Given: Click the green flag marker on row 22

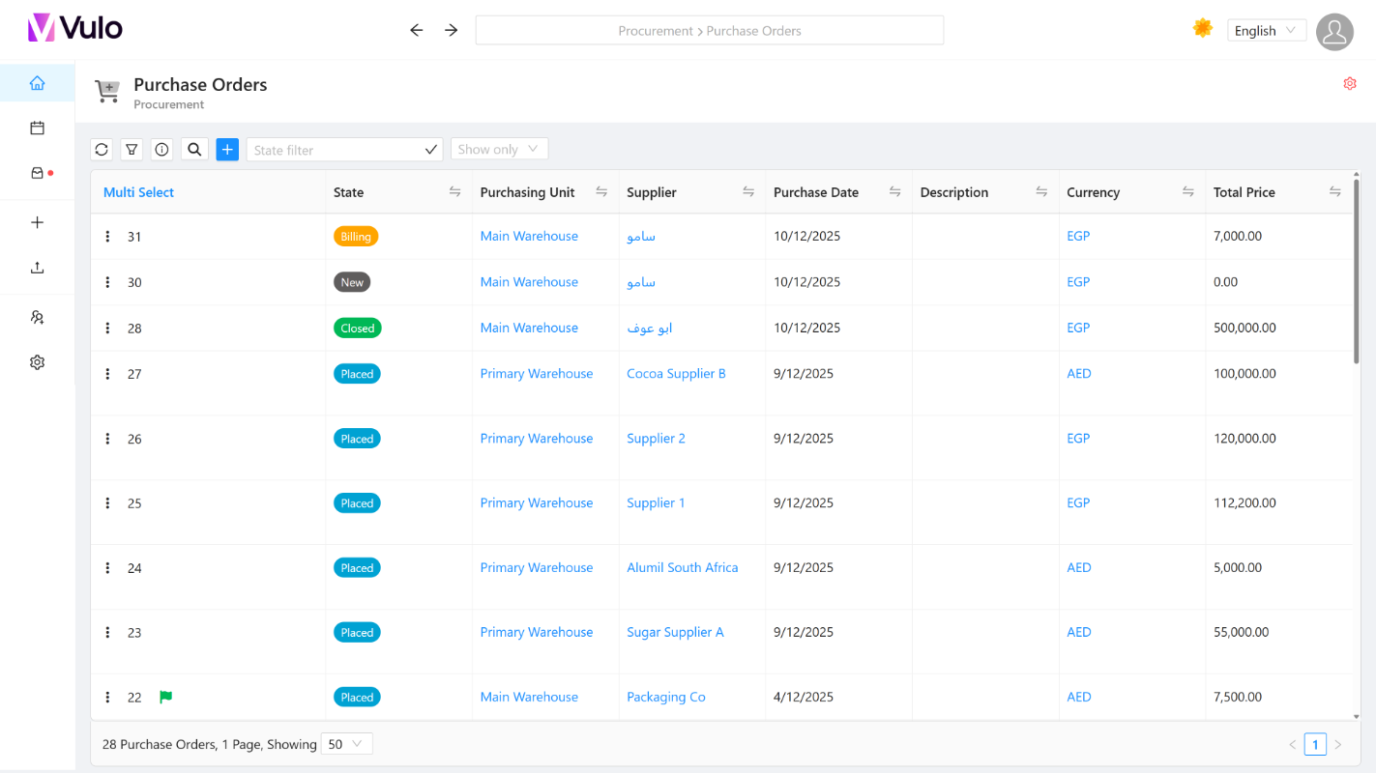Looking at the screenshot, I should (x=165, y=697).
